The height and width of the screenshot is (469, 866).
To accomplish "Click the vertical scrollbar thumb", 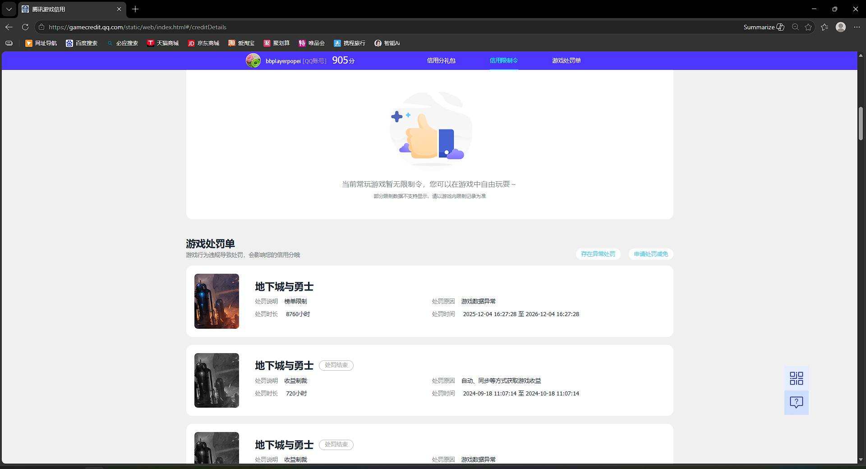I will pos(861,124).
